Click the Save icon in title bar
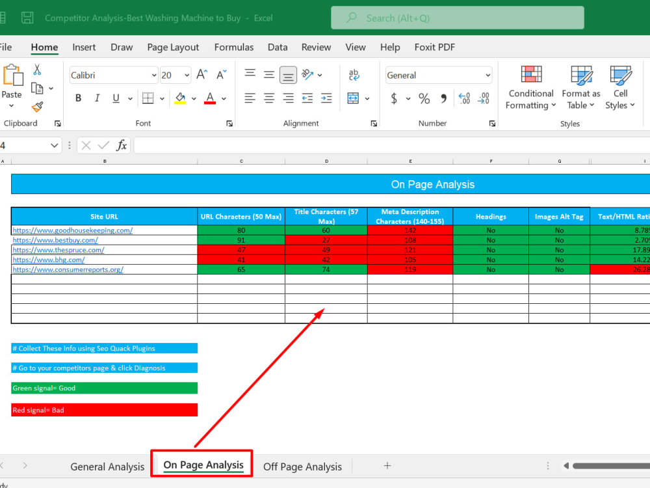Viewport: 650px width, 488px height. tap(27, 18)
